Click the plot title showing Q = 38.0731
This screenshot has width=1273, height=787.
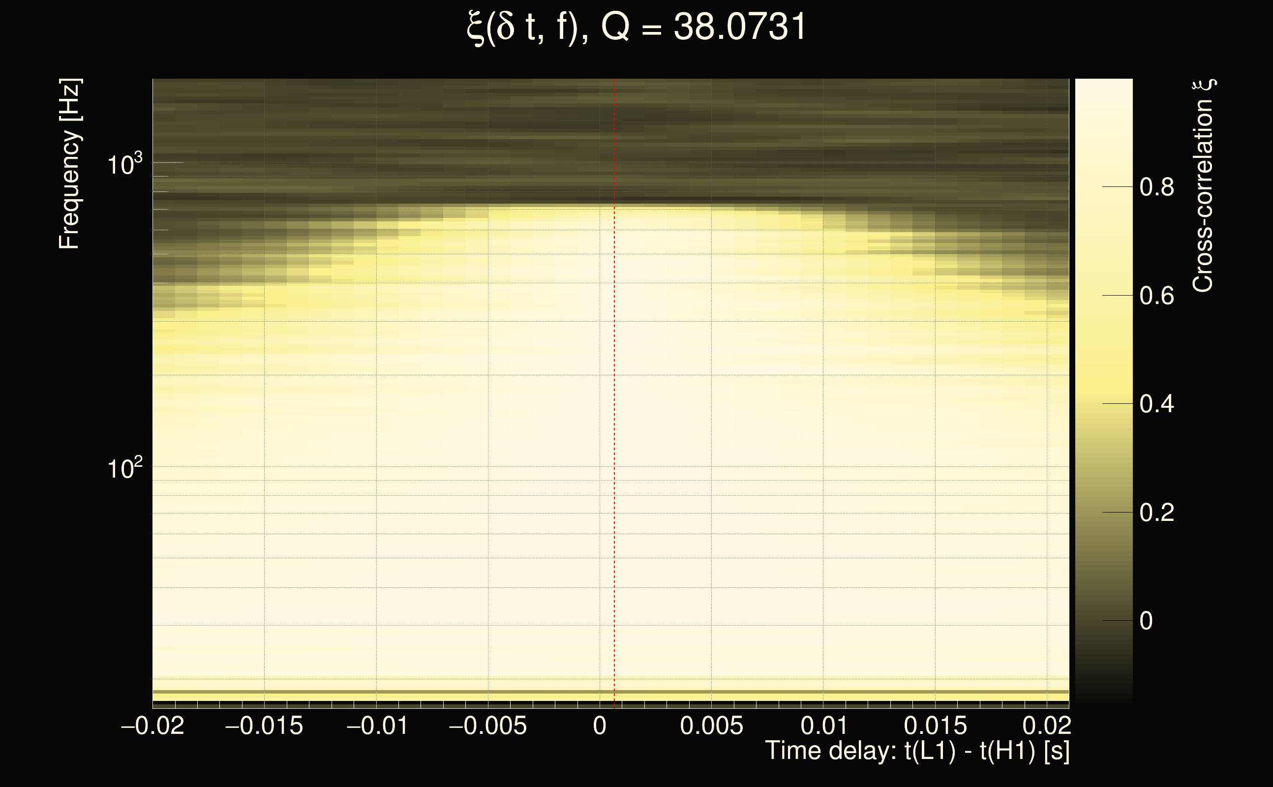click(x=636, y=27)
